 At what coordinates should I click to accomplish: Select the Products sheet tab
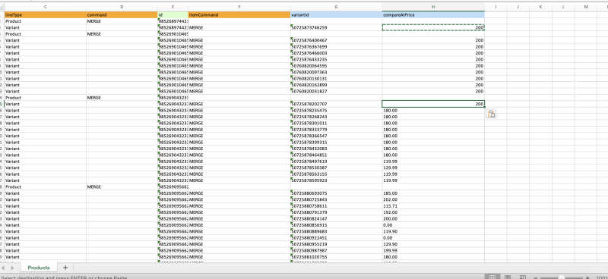39,268
